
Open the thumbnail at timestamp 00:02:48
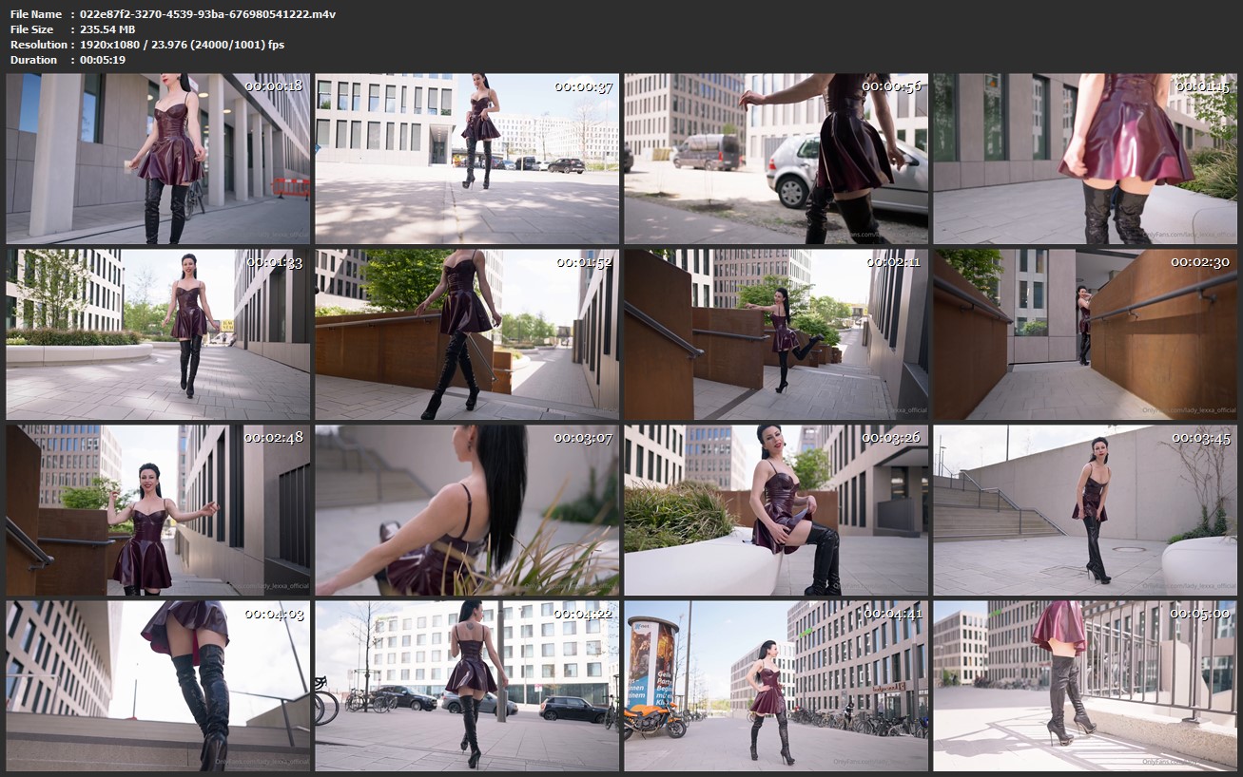coord(158,510)
